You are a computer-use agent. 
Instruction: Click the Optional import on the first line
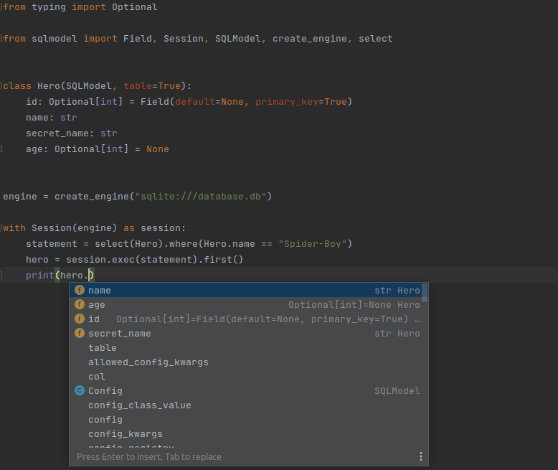pos(134,7)
